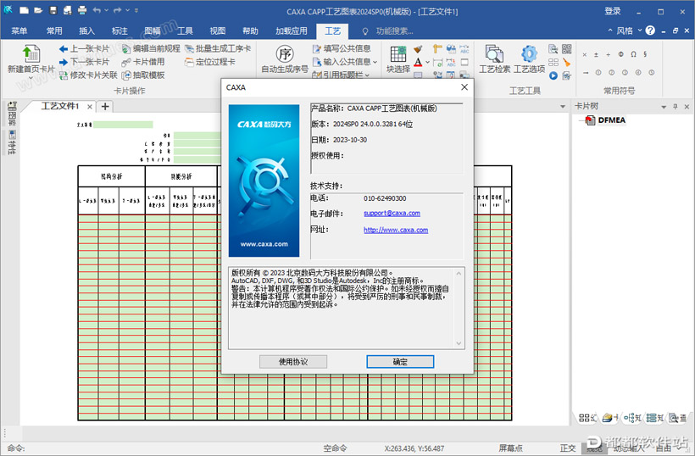Open the 卡片树 panel options dropdown
The width and height of the screenshot is (695, 456).
[x=664, y=107]
